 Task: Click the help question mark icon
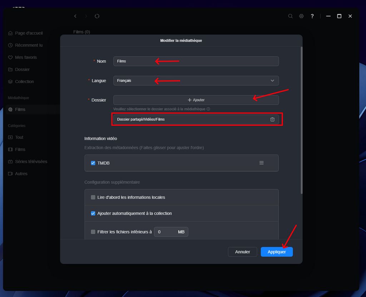[312, 16]
